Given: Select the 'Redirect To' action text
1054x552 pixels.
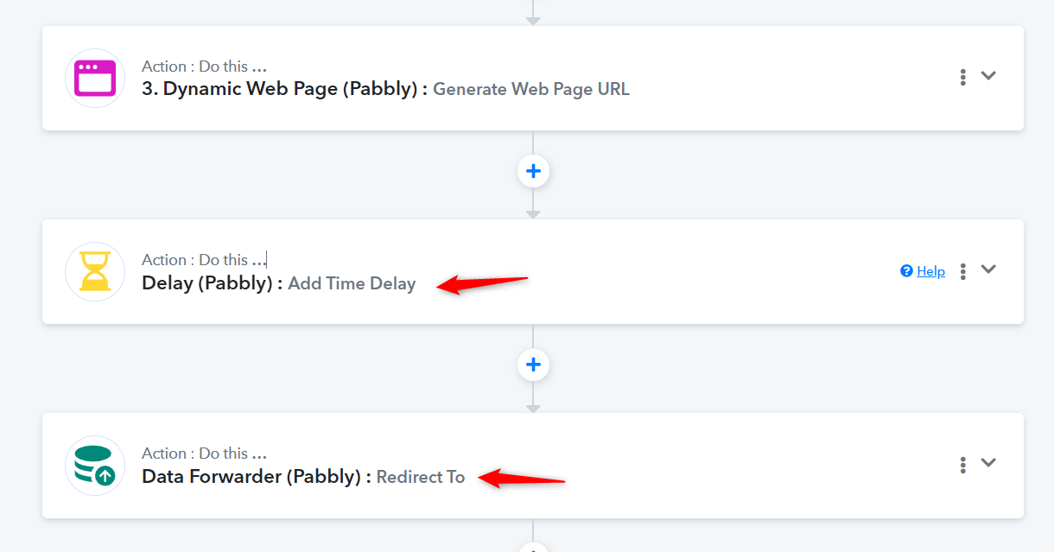Looking at the screenshot, I should (x=421, y=477).
